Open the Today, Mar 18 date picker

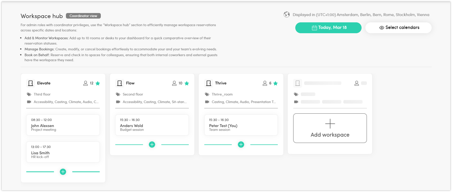[x=328, y=28]
